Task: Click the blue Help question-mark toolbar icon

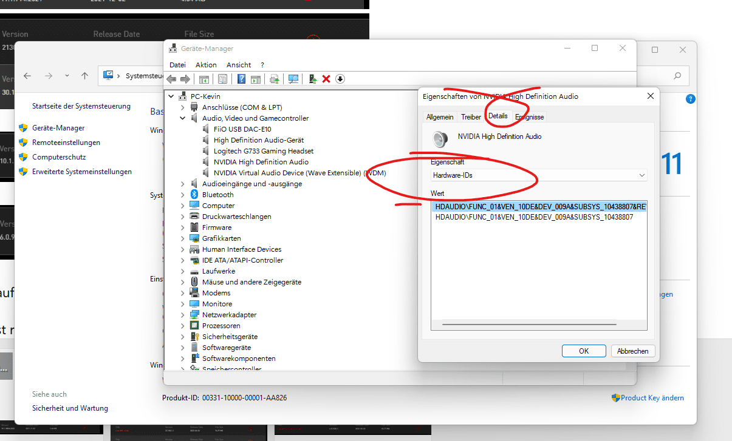Action: [241, 79]
